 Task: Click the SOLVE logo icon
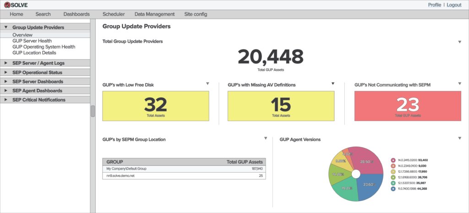pyautogui.click(x=7, y=5)
